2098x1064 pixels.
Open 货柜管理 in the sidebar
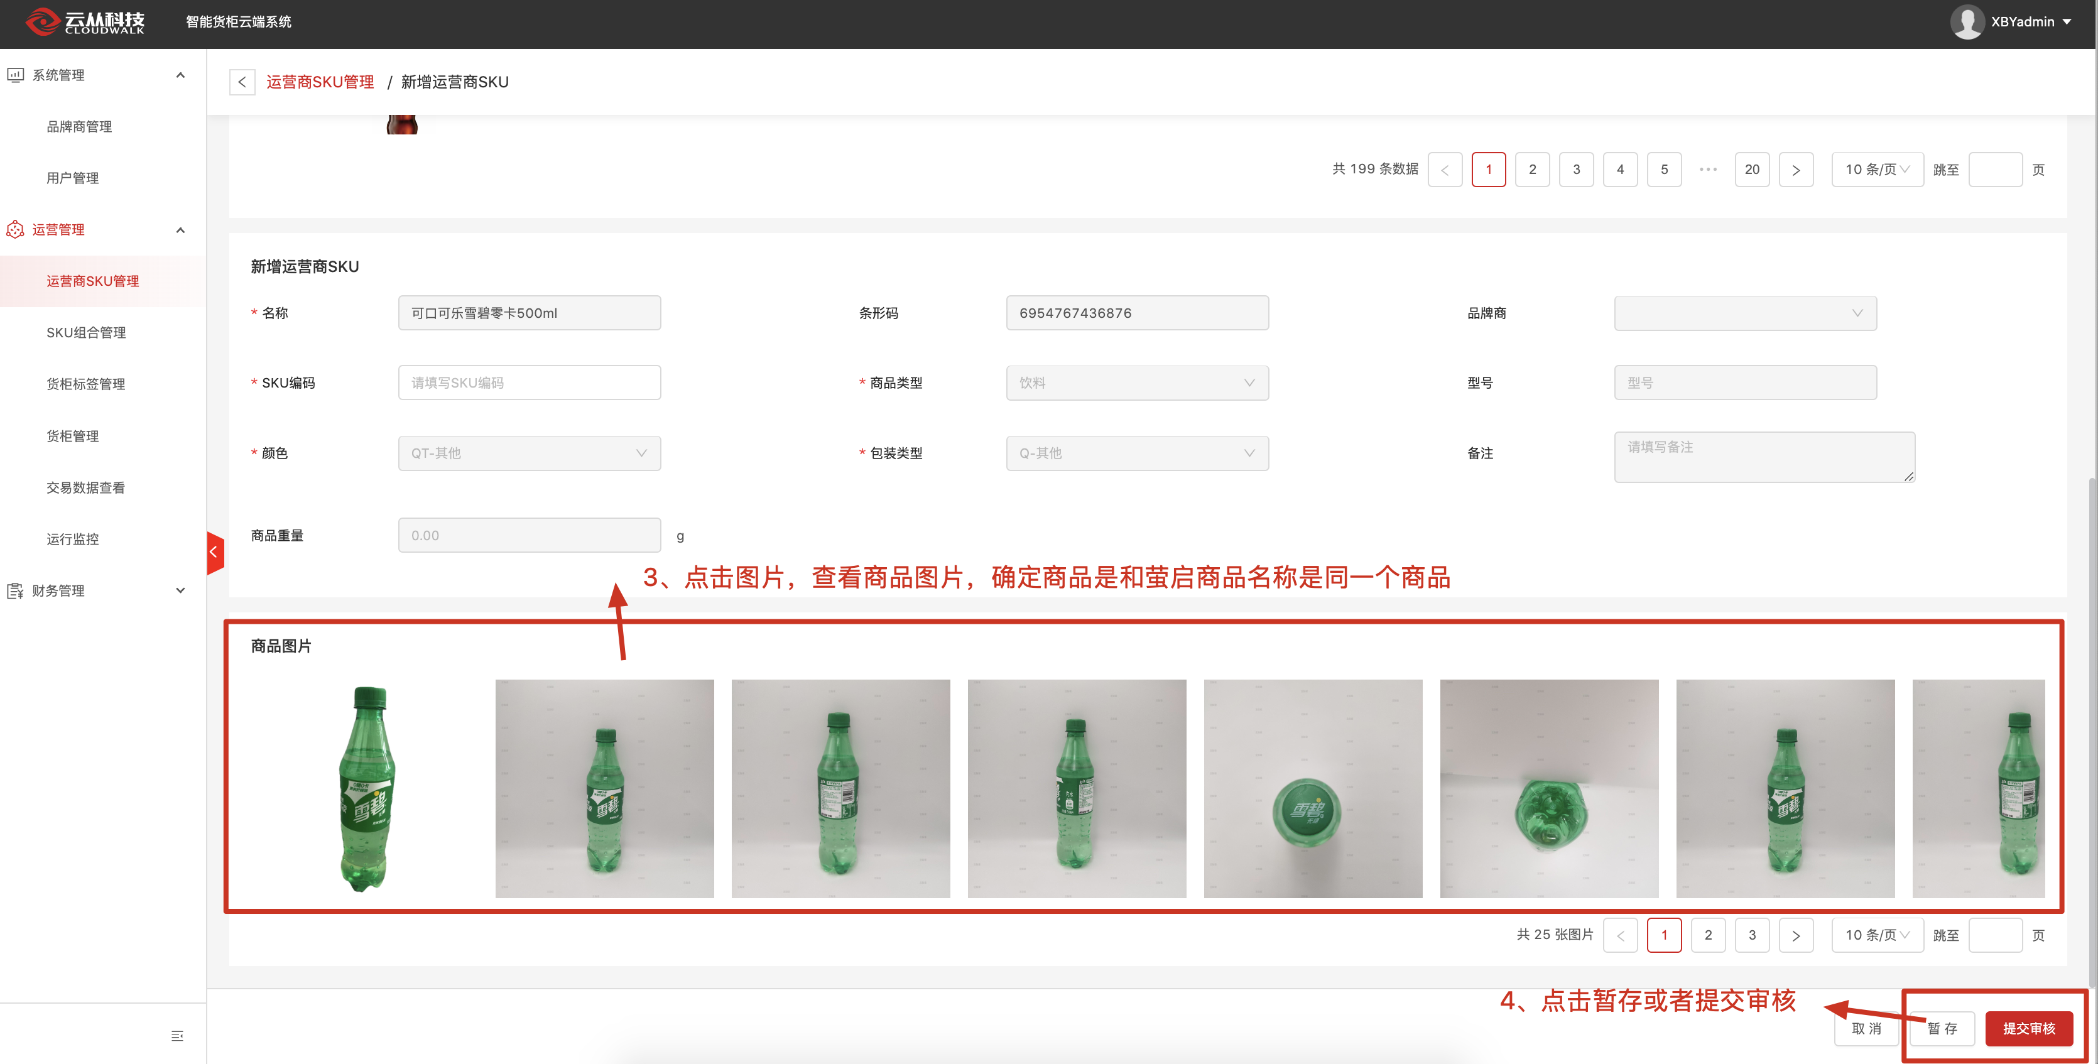[72, 435]
